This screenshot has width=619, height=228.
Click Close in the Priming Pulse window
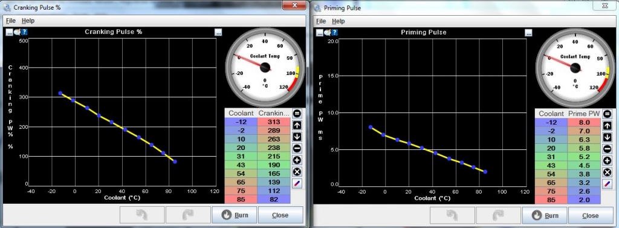(x=590, y=215)
